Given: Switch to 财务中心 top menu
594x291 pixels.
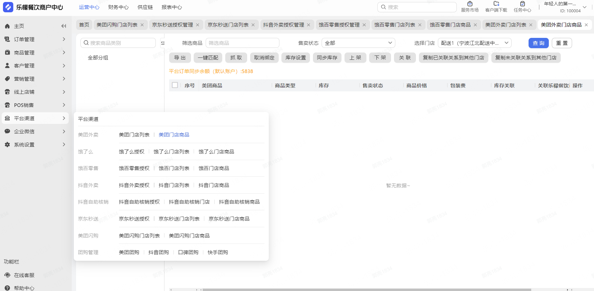Looking at the screenshot, I should 118,7.
